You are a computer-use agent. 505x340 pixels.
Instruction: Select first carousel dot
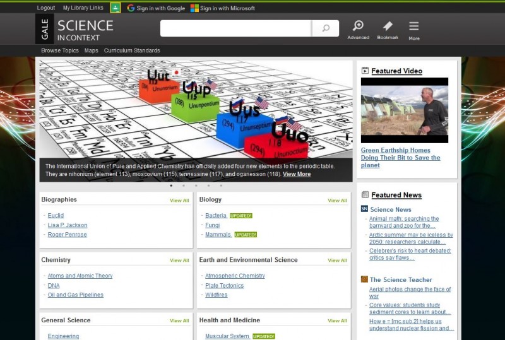171,185
